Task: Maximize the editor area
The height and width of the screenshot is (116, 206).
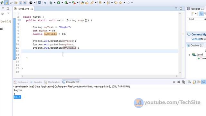Action: (181, 9)
